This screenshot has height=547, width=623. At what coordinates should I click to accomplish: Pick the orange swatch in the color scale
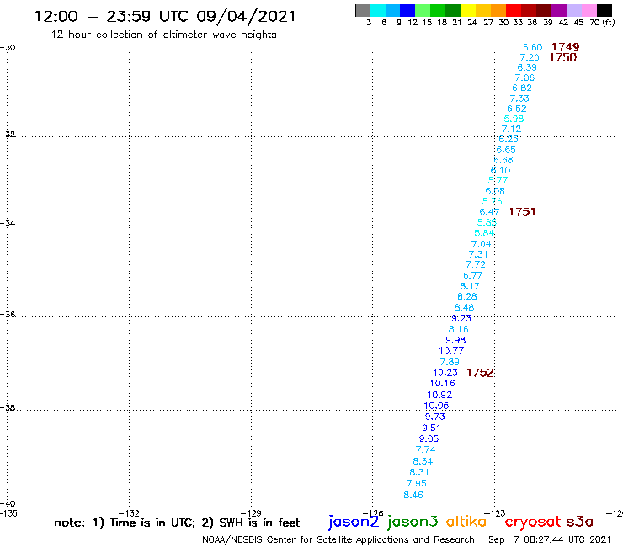click(x=498, y=10)
